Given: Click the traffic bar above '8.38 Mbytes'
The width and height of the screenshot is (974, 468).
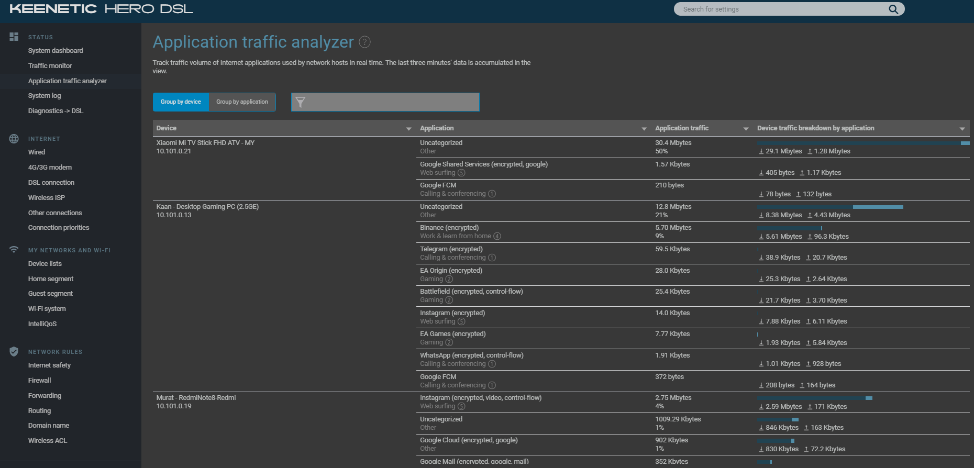Looking at the screenshot, I should [830, 207].
